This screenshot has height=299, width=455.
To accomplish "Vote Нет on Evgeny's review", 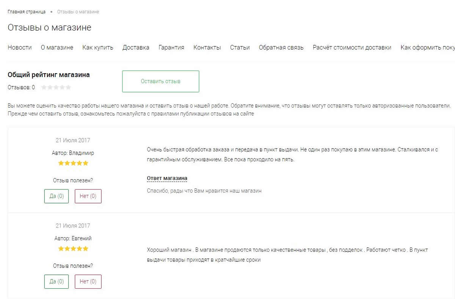I will tap(88, 282).
